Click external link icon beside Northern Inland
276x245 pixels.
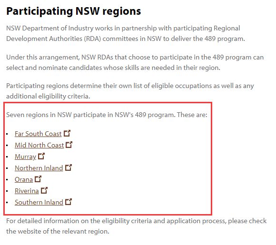69,167
